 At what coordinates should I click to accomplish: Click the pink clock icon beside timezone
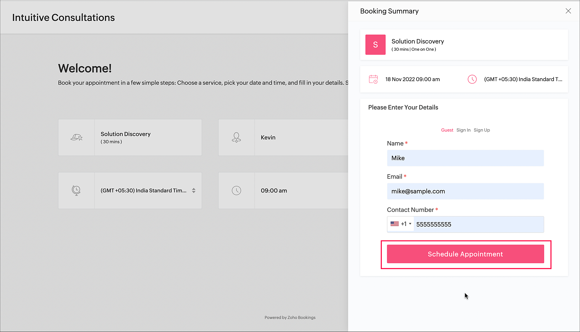click(472, 79)
